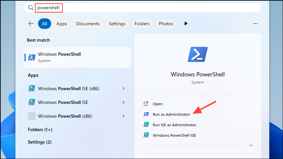Show more filters with play arrow
The width and height of the screenshot is (283, 159).
[x=186, y=24]
